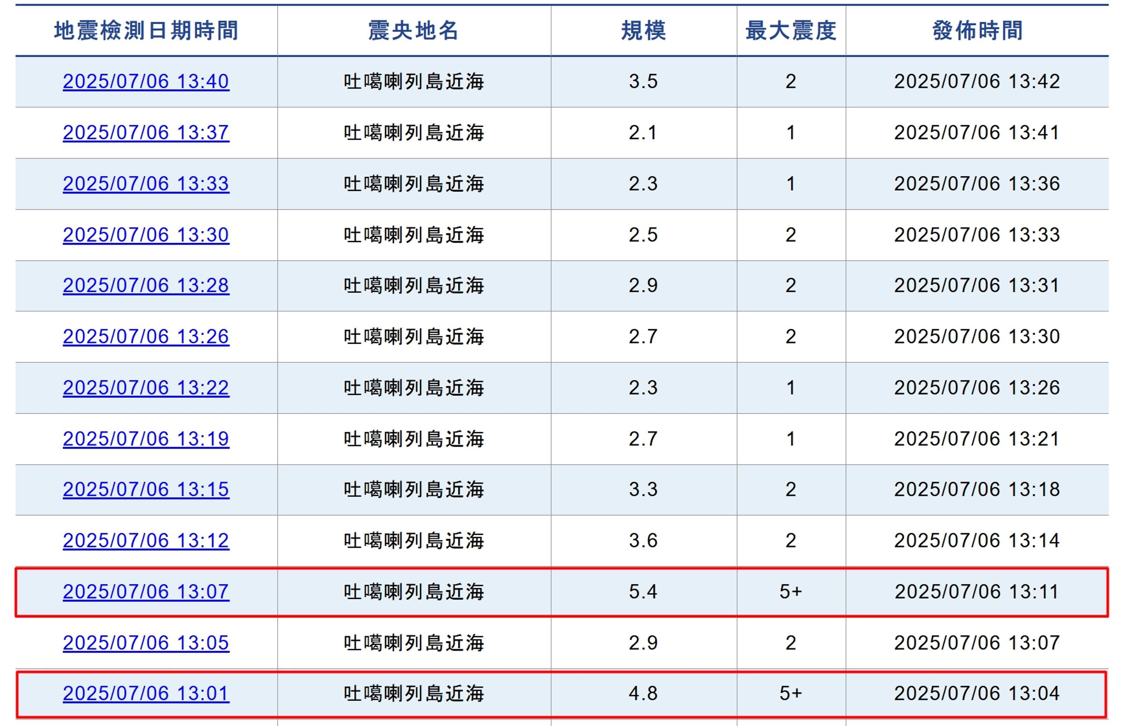Click publish time 2025/07/06 13:11
1123x726 pixels.
click(x=977, y=592)
